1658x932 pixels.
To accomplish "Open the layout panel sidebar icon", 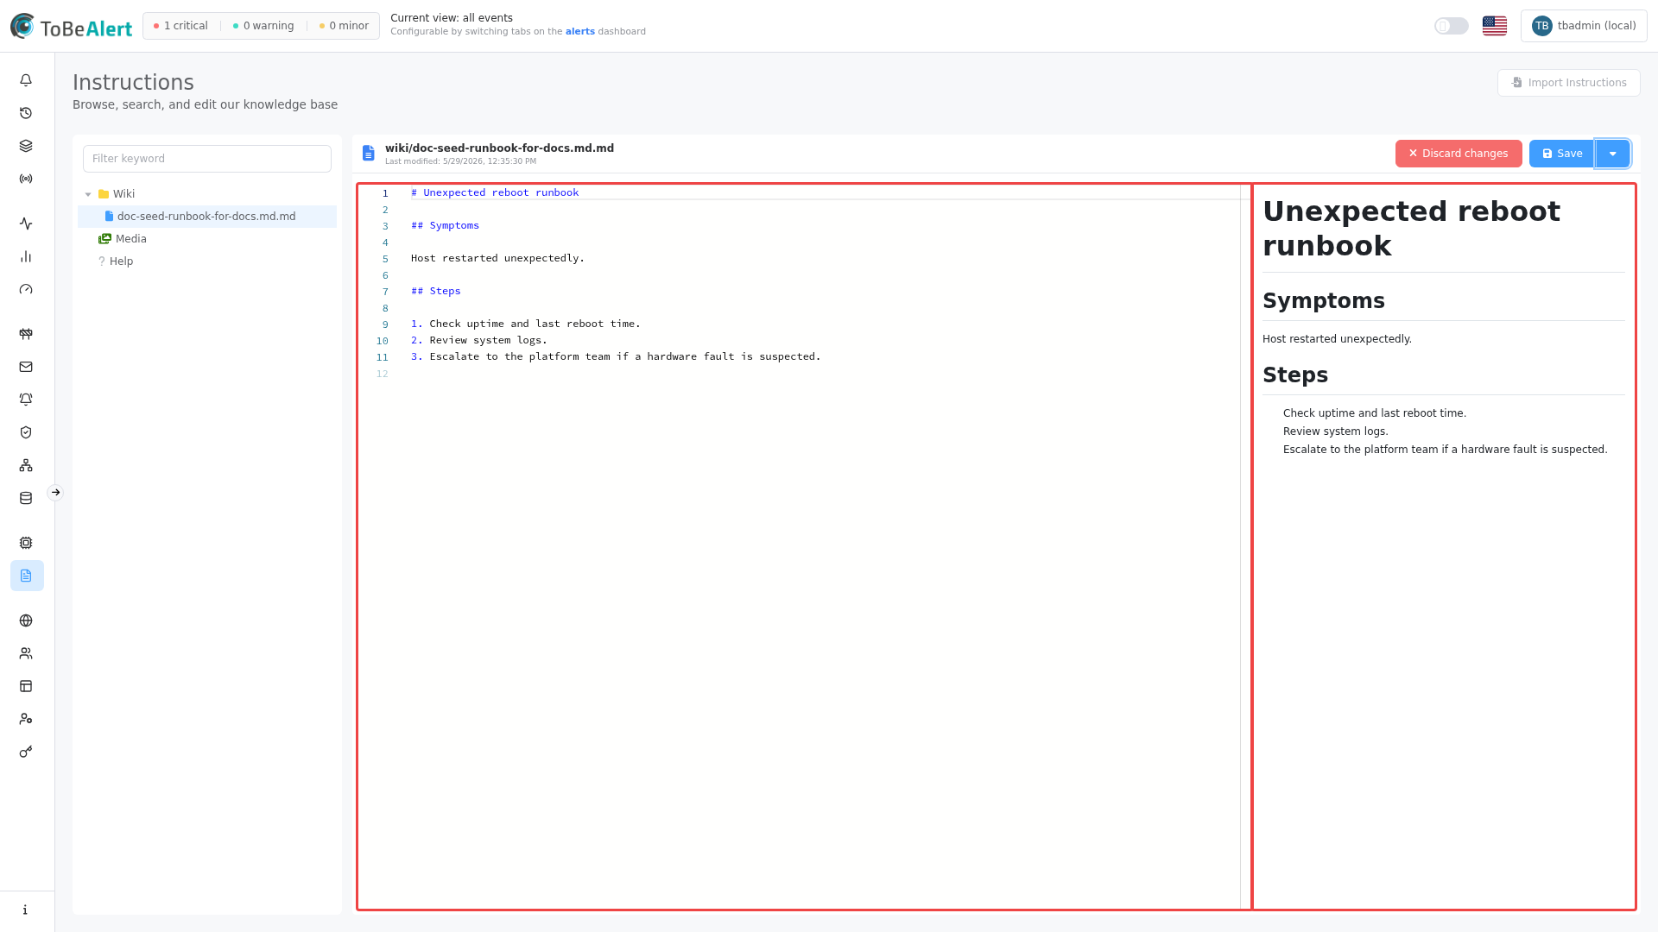I will coord(26,686).
